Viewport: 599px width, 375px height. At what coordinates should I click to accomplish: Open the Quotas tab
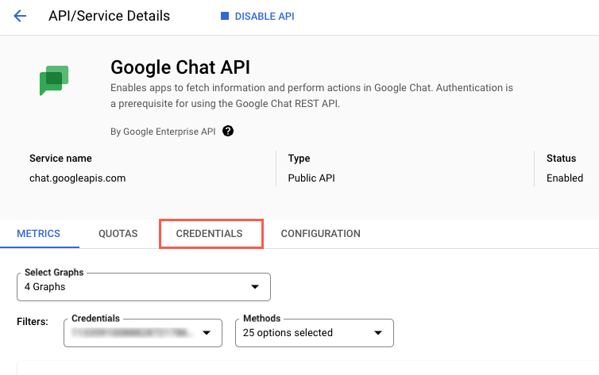[118, 234]
